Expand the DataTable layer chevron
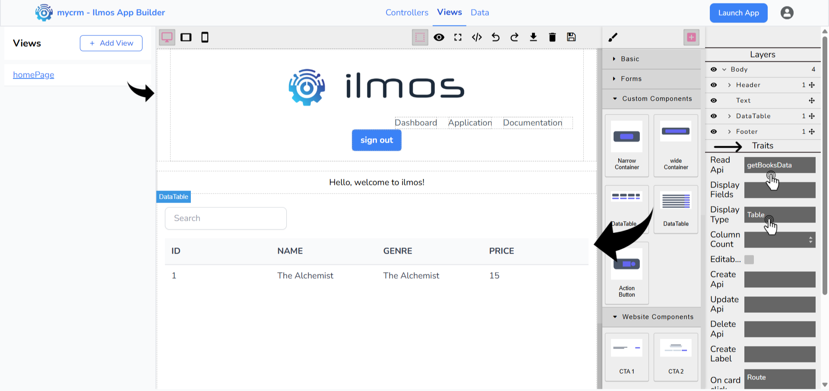Image resolution: width=829 pixels, height=391 pixels. pyautogui.click(x=729, y=116)
